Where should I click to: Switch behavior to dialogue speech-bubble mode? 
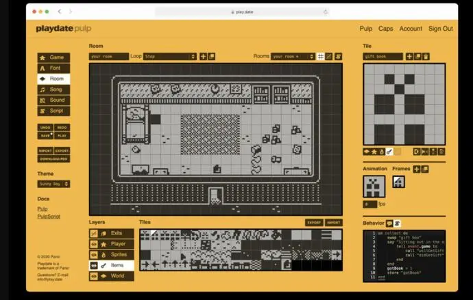tap(389, 223)
